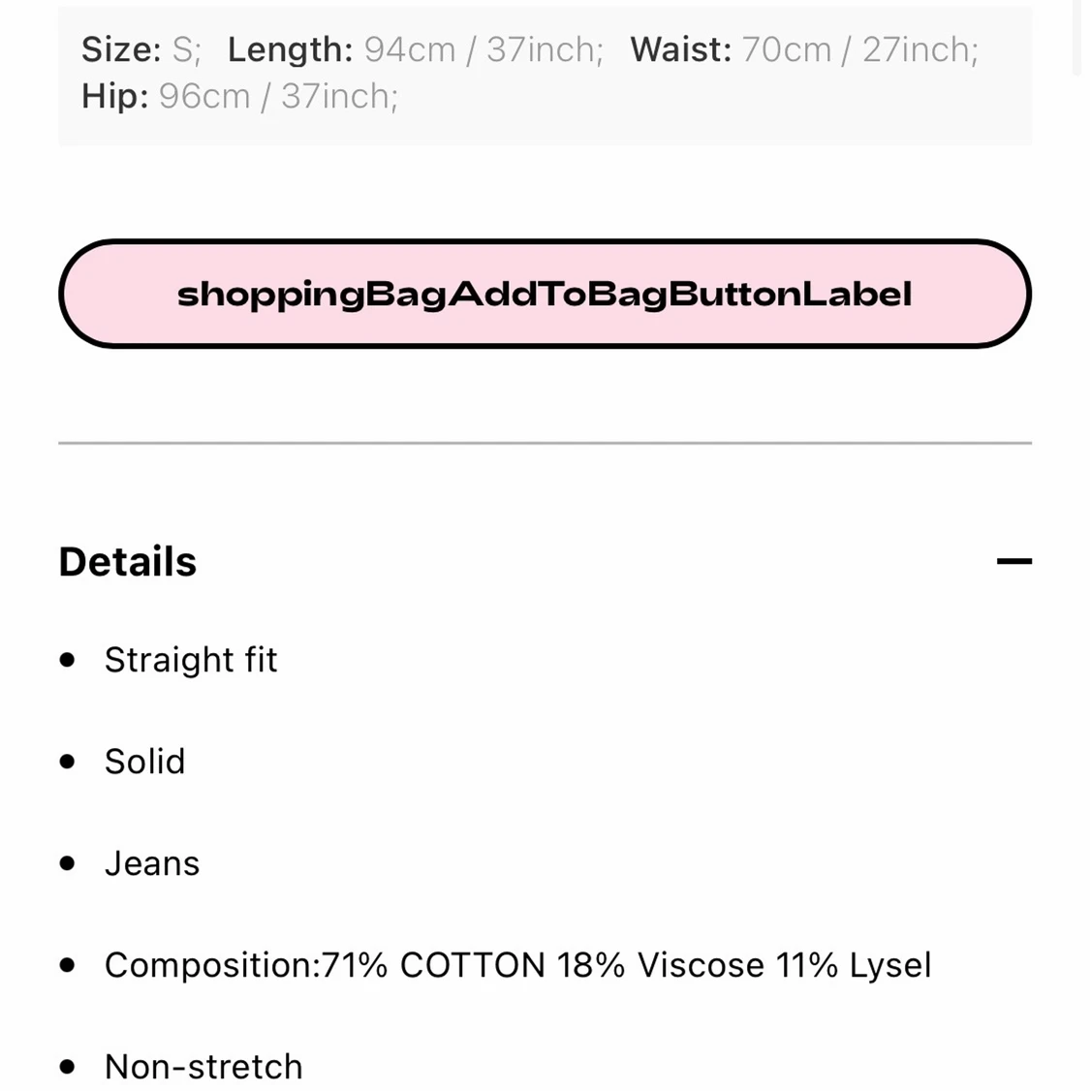
Task: Click the Details section heading
Action: pos(128,562)
